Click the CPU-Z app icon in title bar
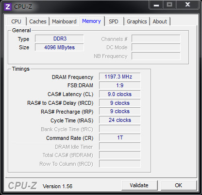This screenshot has width=202, height=195. (8, 7)
